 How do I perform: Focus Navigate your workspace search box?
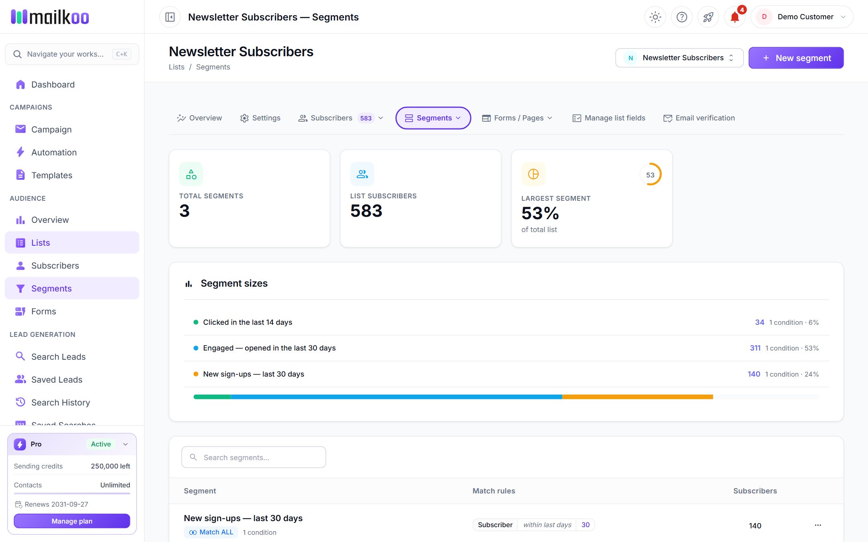[x=72, y=54]
